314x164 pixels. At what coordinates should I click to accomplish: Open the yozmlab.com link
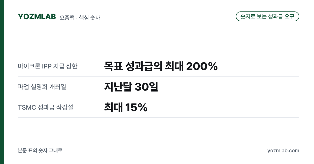point(283,151)
